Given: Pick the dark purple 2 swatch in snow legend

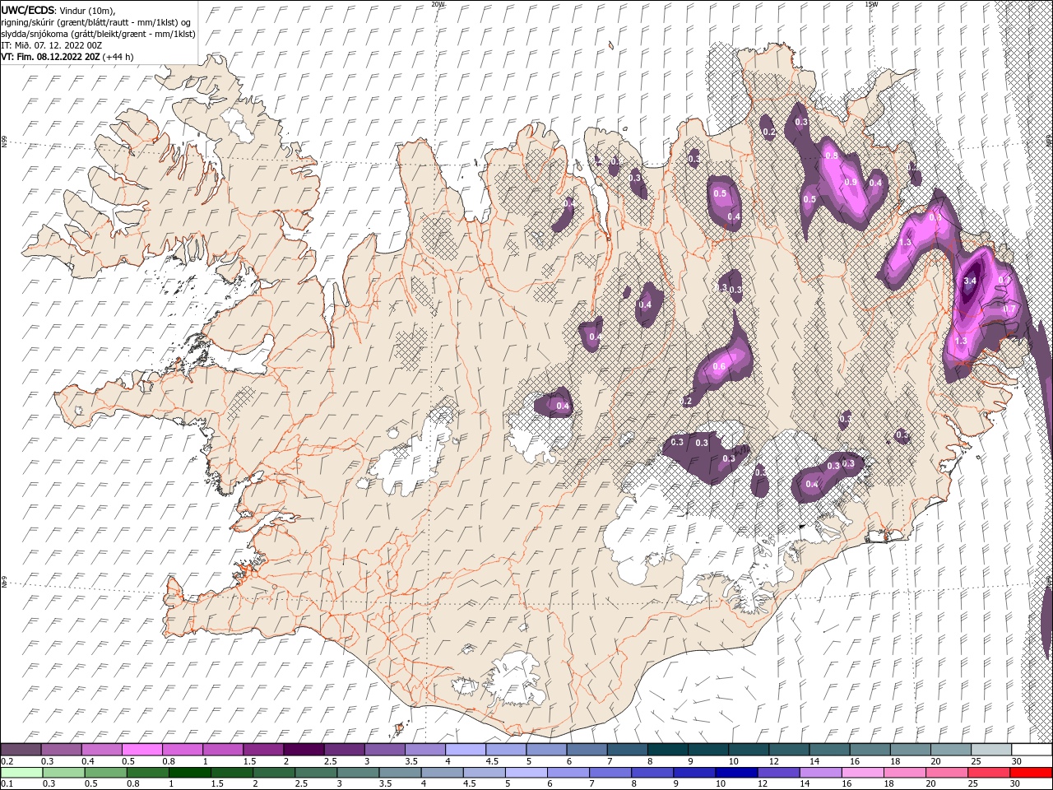Looking at the screenshot, I should [304, 750].
